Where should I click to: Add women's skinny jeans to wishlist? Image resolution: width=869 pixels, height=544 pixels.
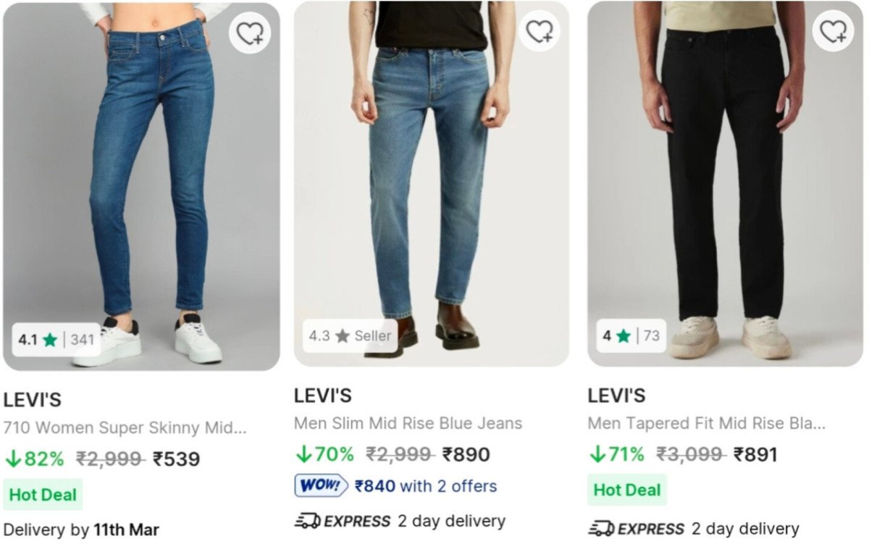click(x=250, y=33)
